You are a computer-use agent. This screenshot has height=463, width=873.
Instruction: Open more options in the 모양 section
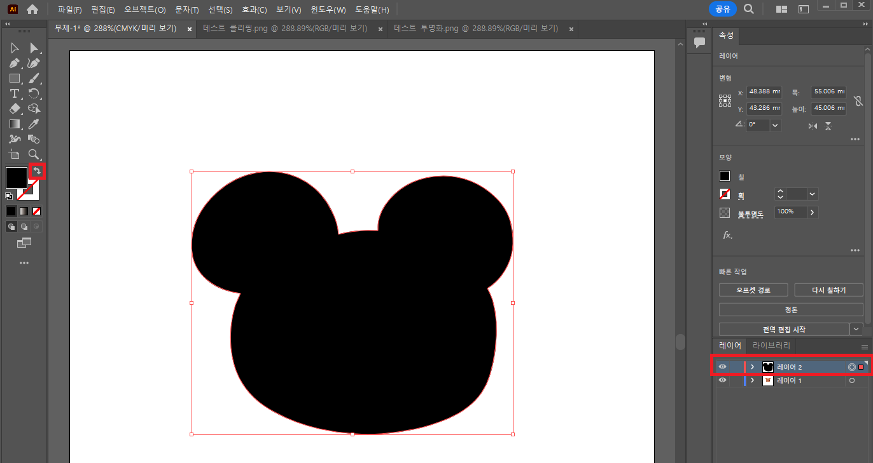coord(855,250)
